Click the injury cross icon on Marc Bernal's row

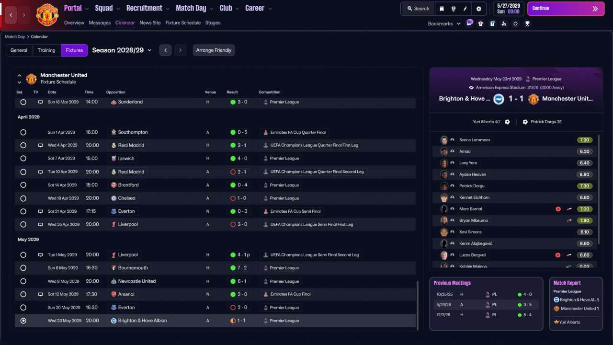(558, 209)
